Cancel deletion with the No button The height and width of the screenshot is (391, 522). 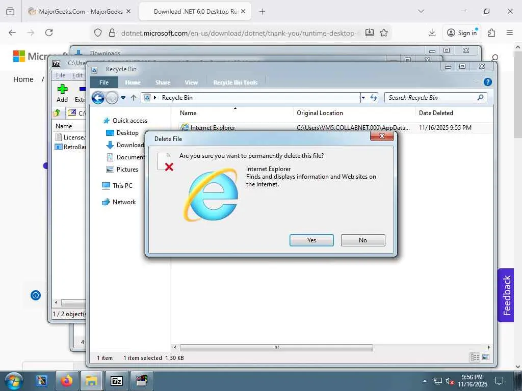pos(363,240)
